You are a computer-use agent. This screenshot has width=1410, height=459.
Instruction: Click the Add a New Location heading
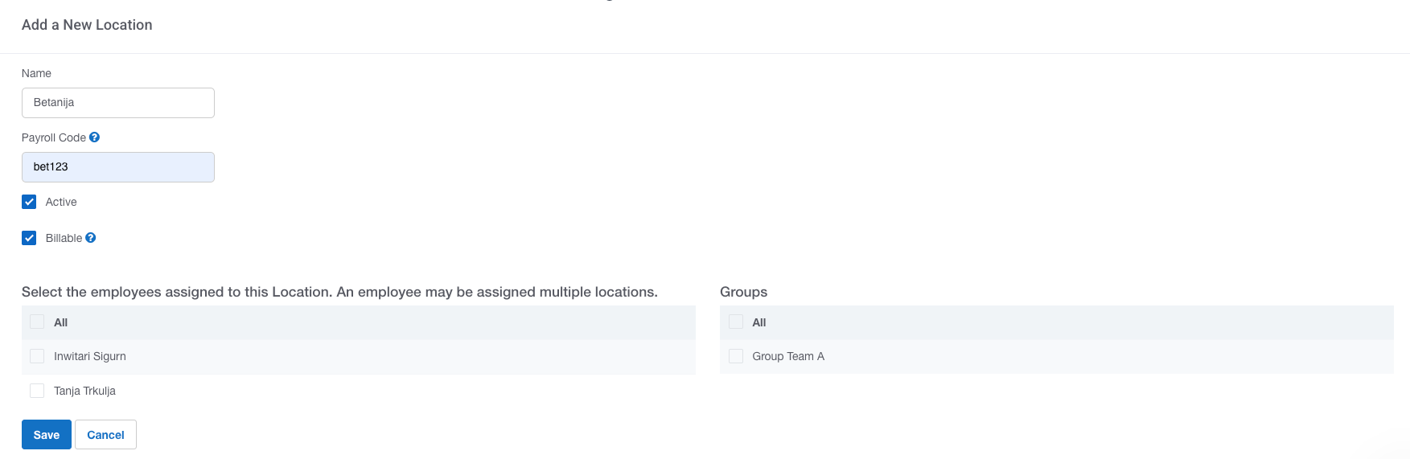pyautogui.click(x=87, y=25)
